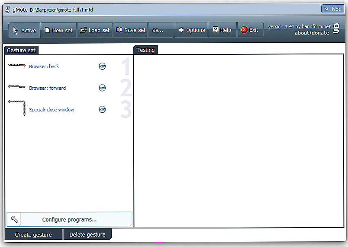Viewport: 348px width, 247px height.
Task: Click inside the Testing drawing area
Action: tap(239, 141)
